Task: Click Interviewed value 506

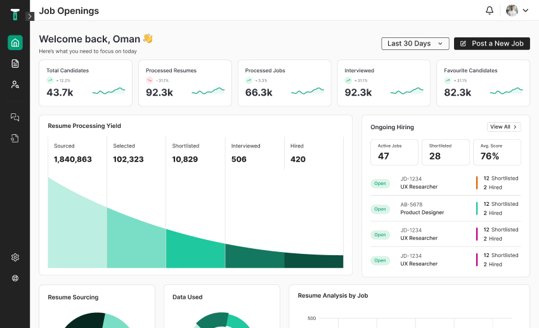Action: click(x=239, y=159)
